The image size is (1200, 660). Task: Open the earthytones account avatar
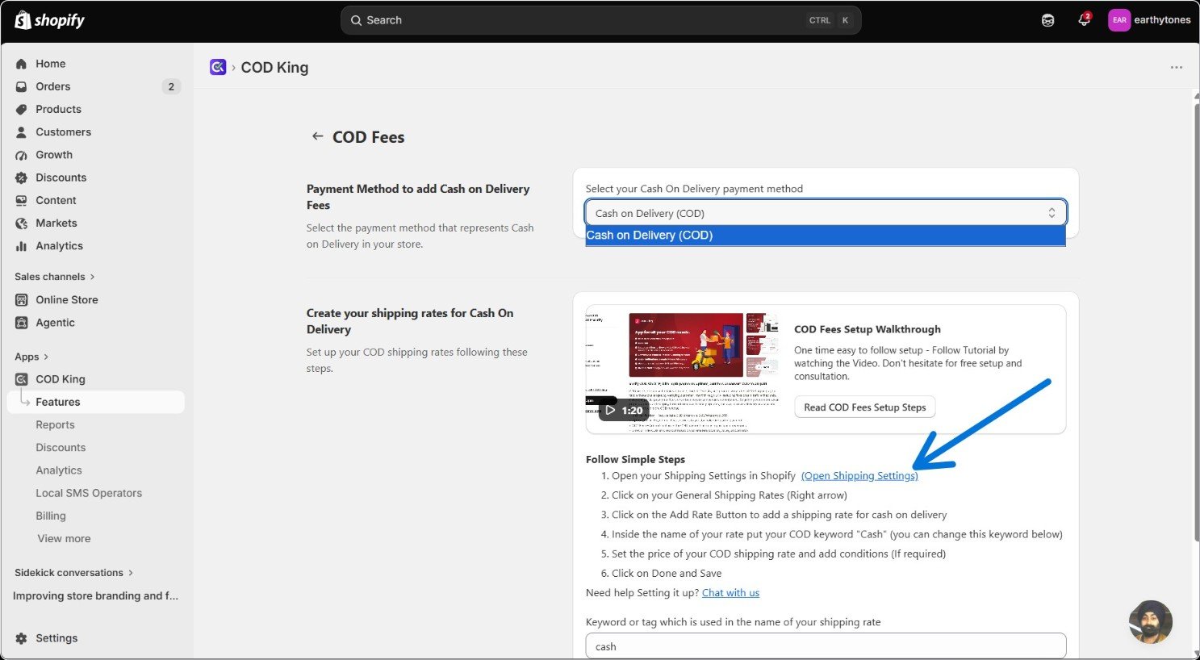point(1119,20)
